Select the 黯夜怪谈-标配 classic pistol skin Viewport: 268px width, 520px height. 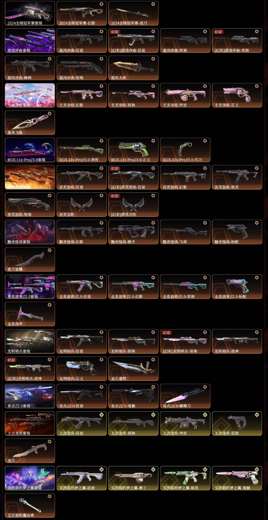(x=237, y=232)
